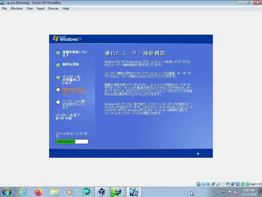This screenshot has height=197, width=262.
Task: Click the heading 優れたユーザー補助機能
Action: (x=135, y=53)
